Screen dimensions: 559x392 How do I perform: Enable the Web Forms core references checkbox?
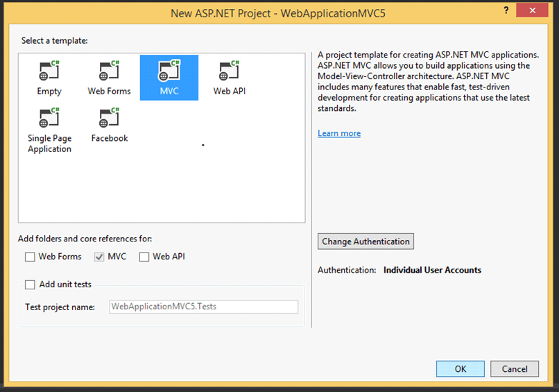[30, 257]
